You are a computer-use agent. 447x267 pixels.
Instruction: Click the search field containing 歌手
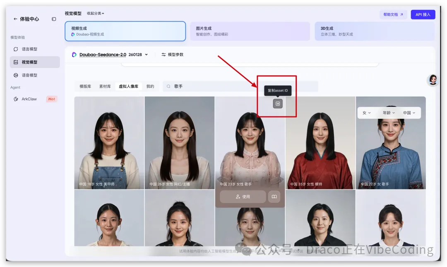tap(240, 86)
